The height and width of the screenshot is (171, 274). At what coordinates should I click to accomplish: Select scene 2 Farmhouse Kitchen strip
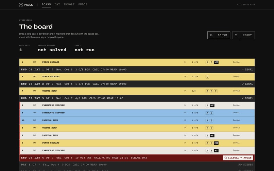click(x=137, y=106)
